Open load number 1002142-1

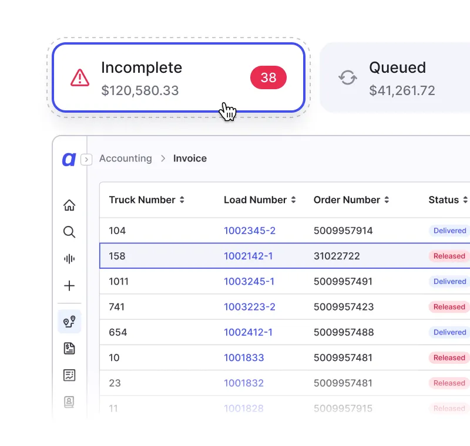(x=248, y=256)
